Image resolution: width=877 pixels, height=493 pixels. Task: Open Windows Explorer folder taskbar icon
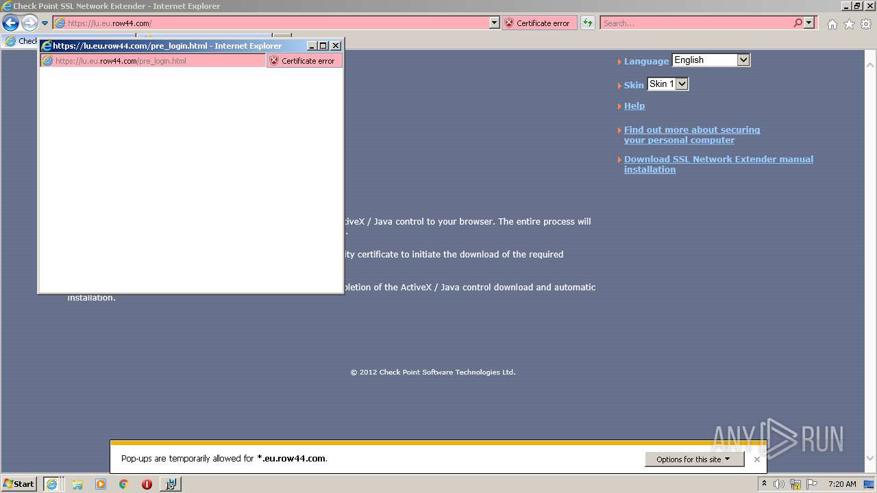click(77, 484)
